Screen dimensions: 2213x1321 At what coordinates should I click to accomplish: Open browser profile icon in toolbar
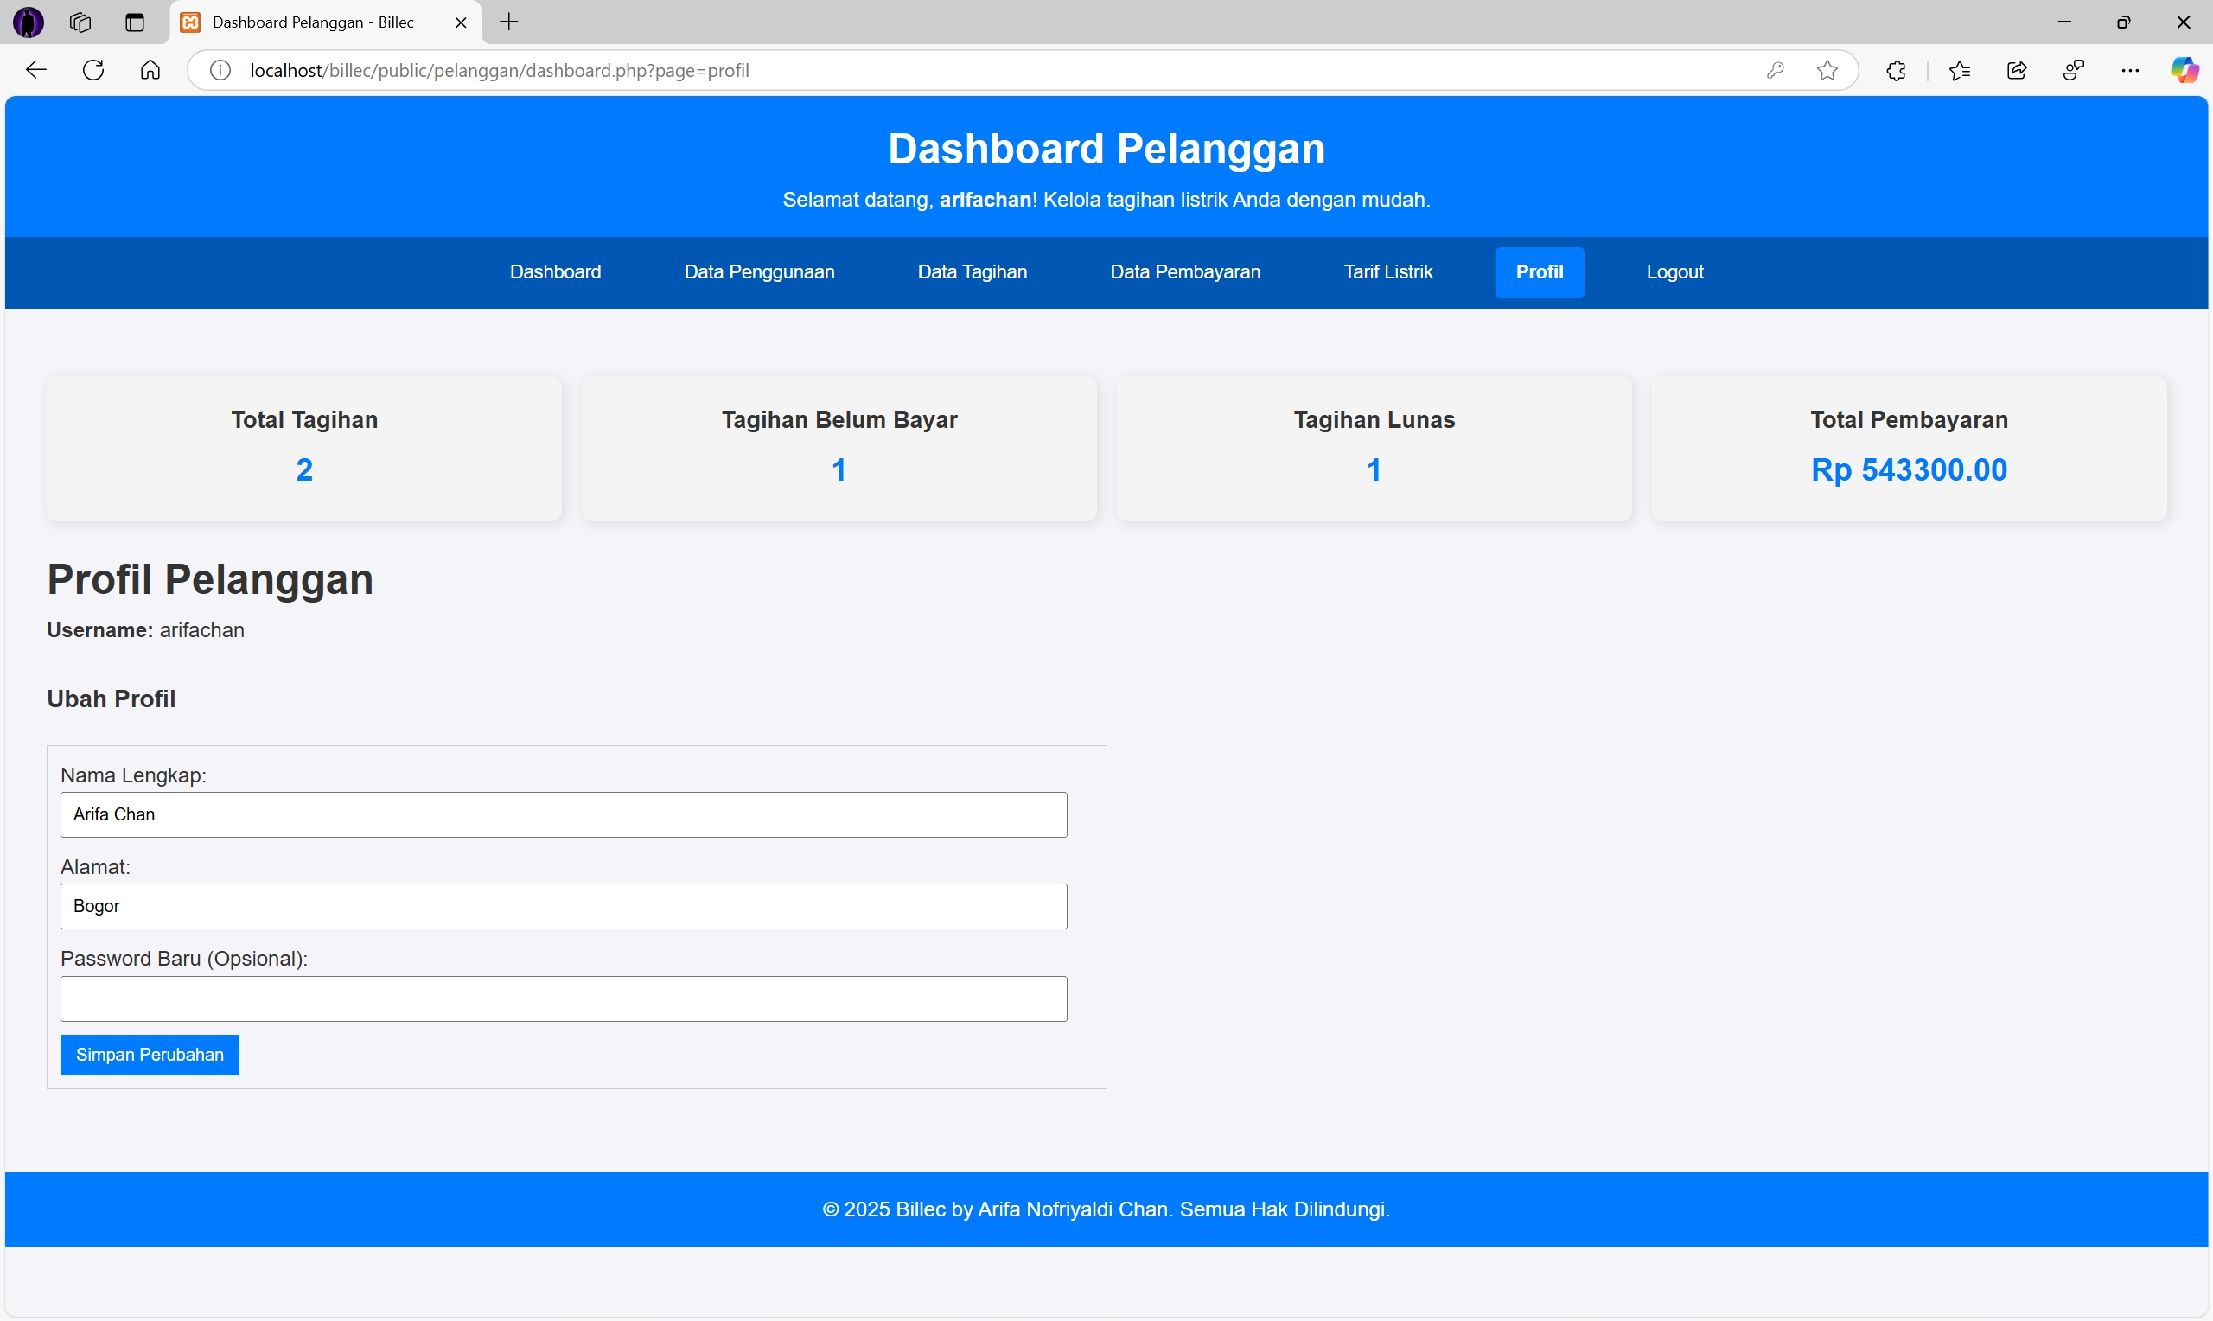(x=2074, y=70)
